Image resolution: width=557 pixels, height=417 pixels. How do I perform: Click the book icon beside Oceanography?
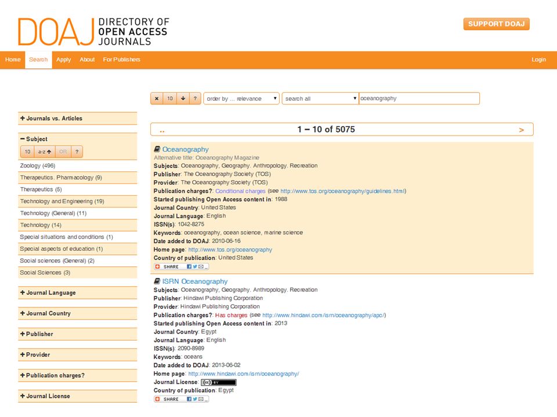(x=157, y=149)
